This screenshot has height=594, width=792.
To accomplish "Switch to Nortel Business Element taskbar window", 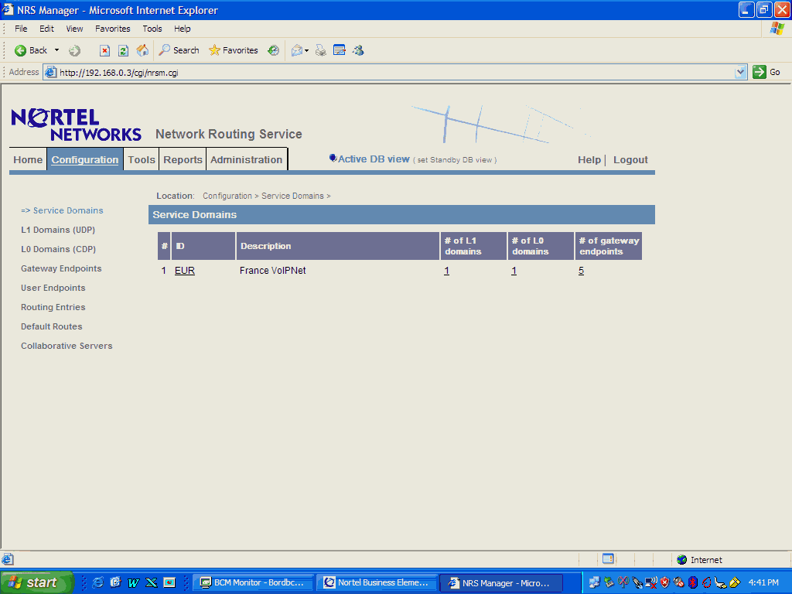I will 377,582.
